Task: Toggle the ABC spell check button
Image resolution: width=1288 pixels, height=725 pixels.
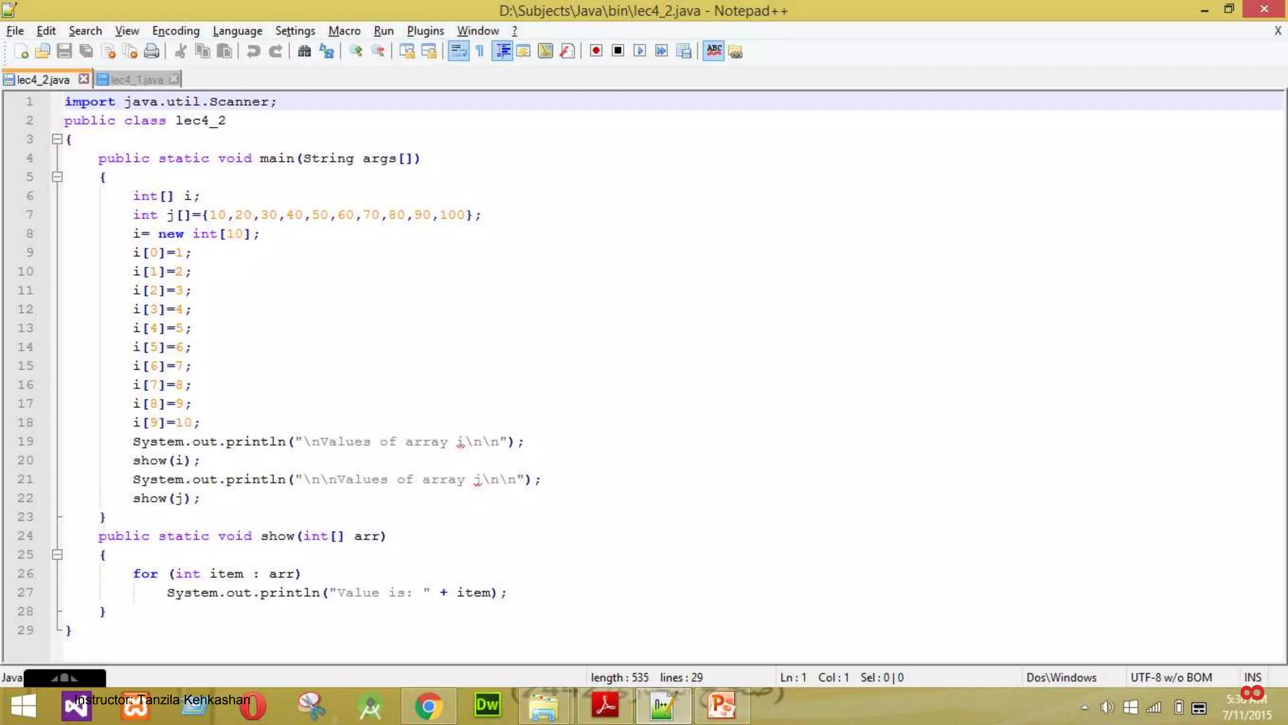Action: tap(714, 51)
